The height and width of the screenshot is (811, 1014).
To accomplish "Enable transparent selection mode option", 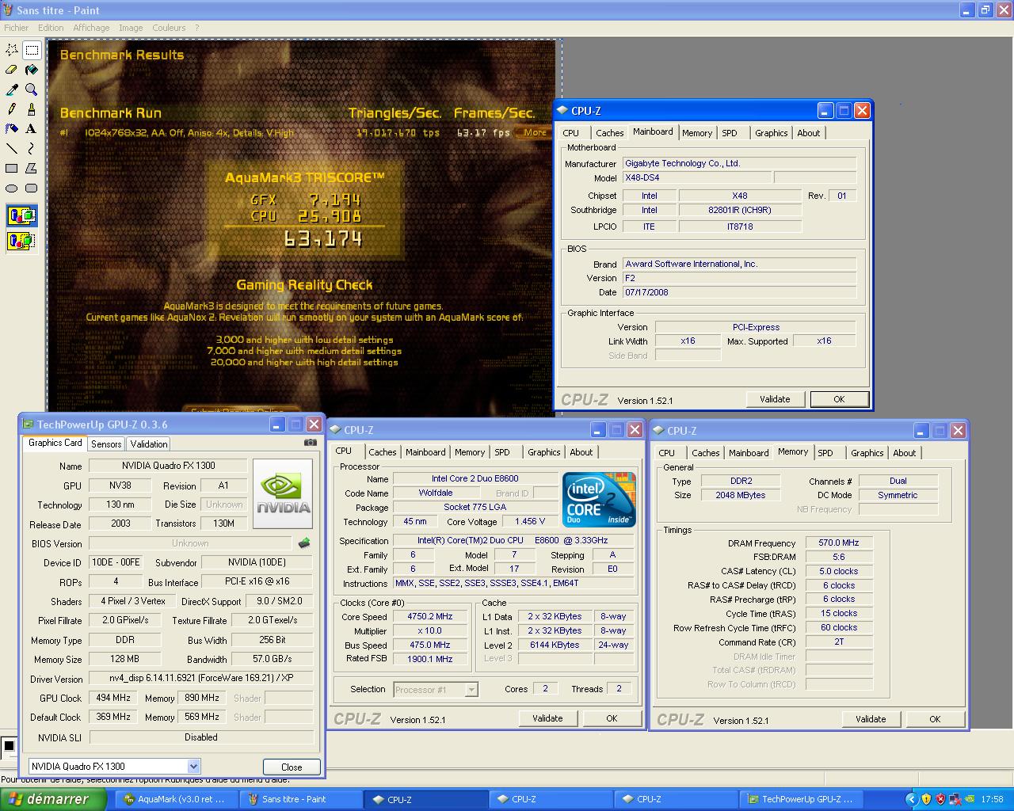I will tap(21, 241).
